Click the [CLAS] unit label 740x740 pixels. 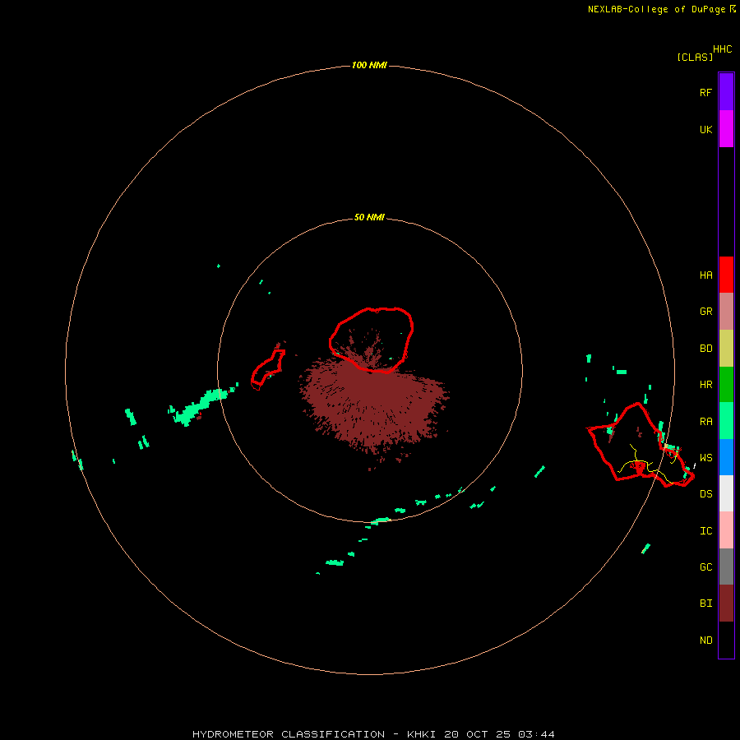click(695, 57)
